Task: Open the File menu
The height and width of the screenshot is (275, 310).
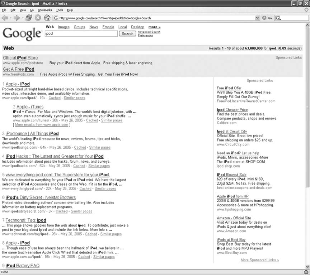Action: coord(4,10)
